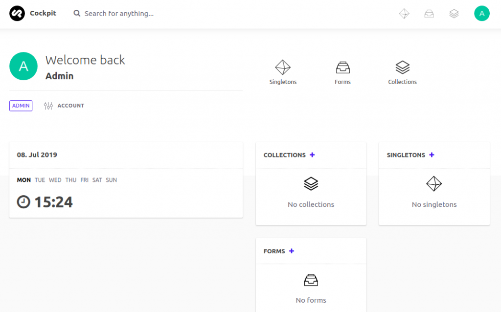Click the Collections widget header title
The height and width of the screenshot is (312, 501).
point(284,155)
